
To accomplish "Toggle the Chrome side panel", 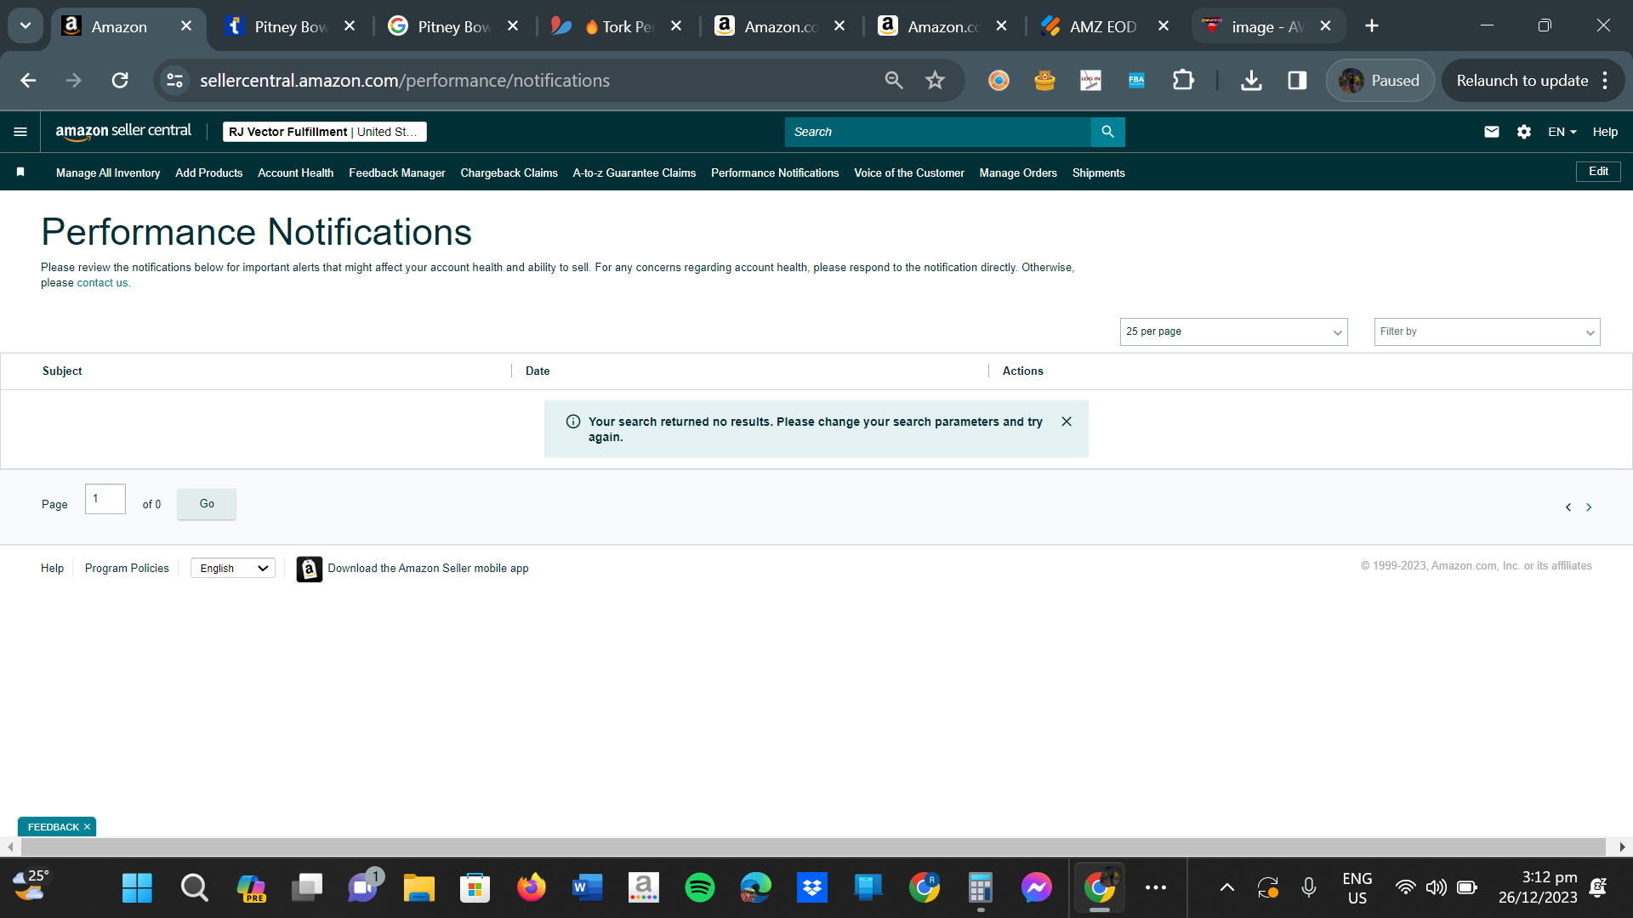I will point(1297,81).
